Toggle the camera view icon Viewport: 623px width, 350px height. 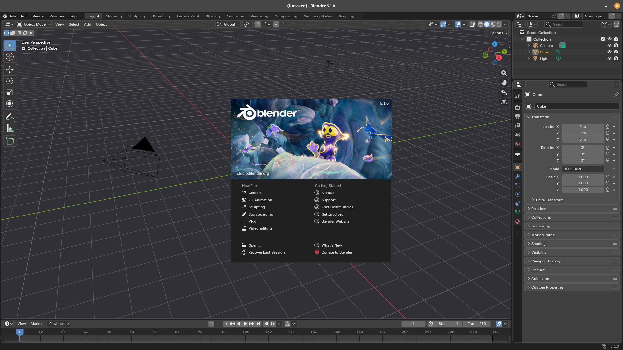pos(504,92)
